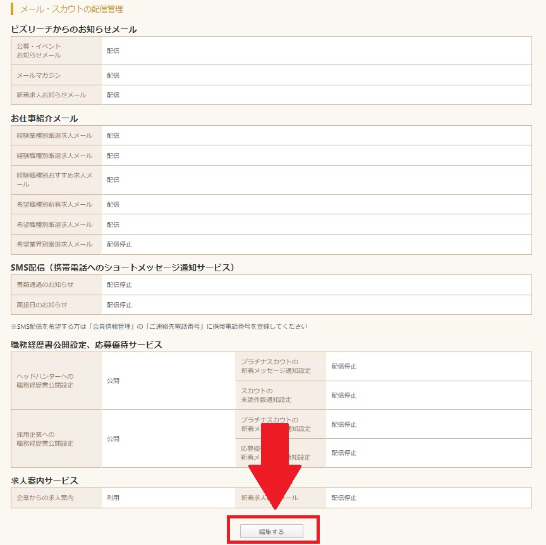The width and height of the screenshot is (546, 545).
Task: Select the スカウトの未読件数通知設定 label
Action: 266,395
